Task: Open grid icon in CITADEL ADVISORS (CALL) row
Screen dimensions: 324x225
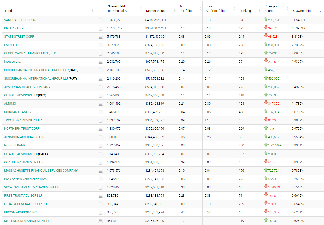Action: pos(101,154)
